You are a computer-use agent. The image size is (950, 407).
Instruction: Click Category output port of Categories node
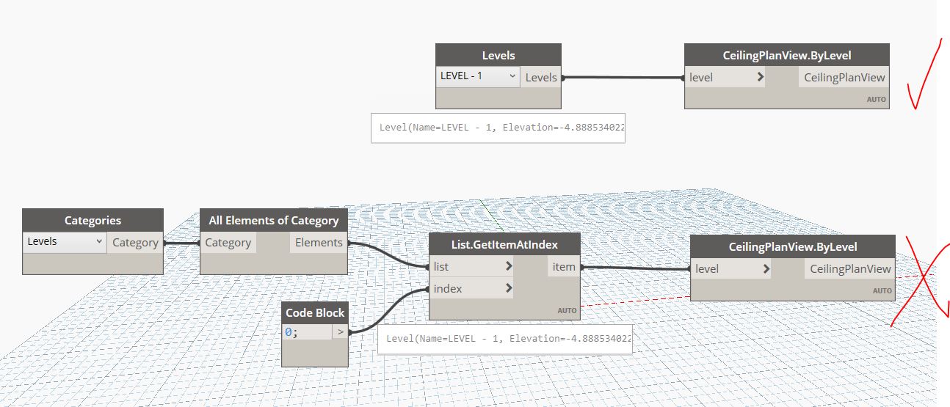pyautogui.click(x=135, y=242)
